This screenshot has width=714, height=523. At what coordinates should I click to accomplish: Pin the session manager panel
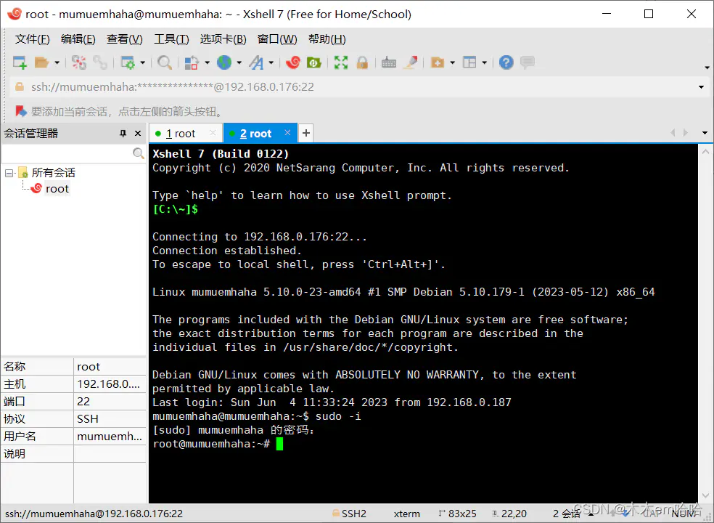pyautogui.click(x=123, y=133)
